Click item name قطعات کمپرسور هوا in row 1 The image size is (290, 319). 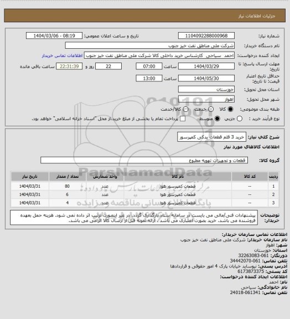178,186
